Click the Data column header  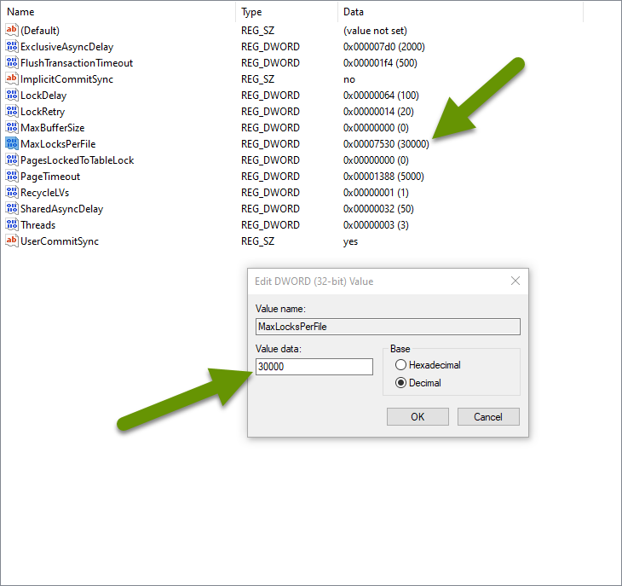353,12
